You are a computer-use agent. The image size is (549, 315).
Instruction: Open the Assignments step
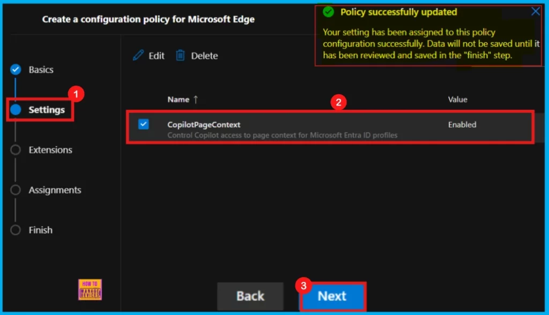pyautogui.click(x=55, y=190)
